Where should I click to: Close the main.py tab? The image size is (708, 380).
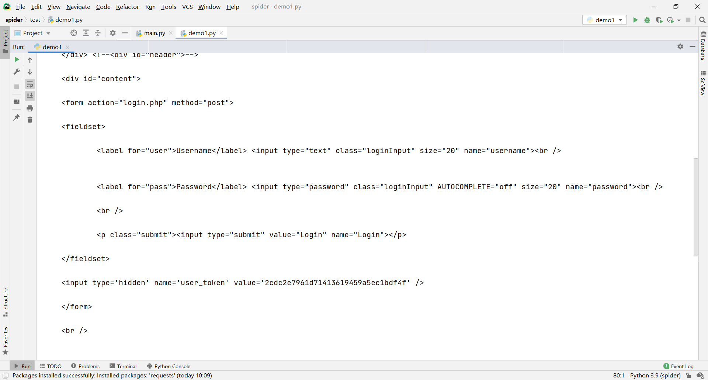(171, 33)
